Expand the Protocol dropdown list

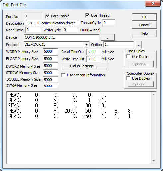coord(86,45)
